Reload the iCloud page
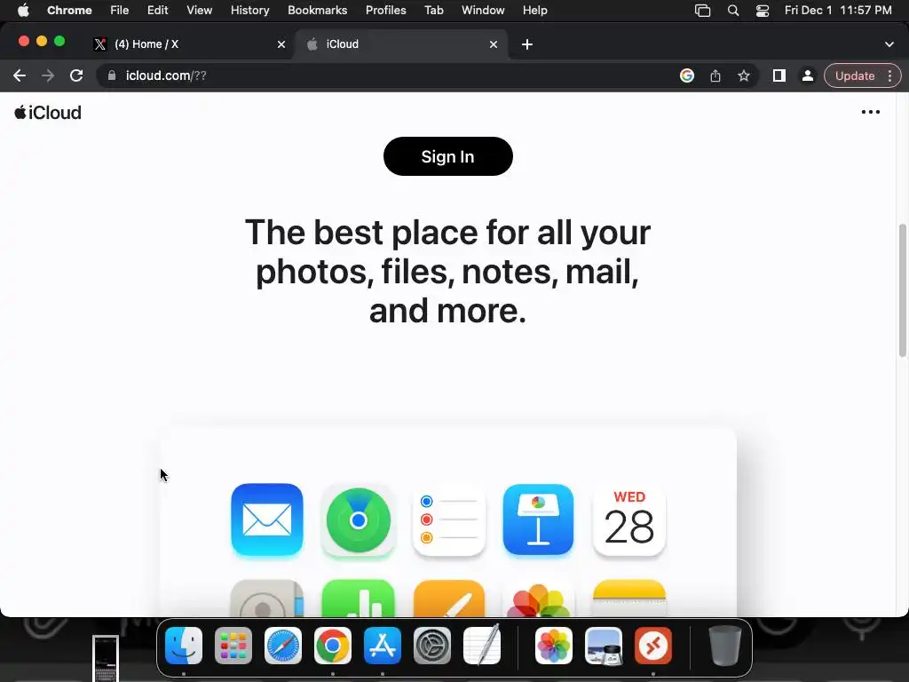Viewport: 909px width, 682px height. 76,76
